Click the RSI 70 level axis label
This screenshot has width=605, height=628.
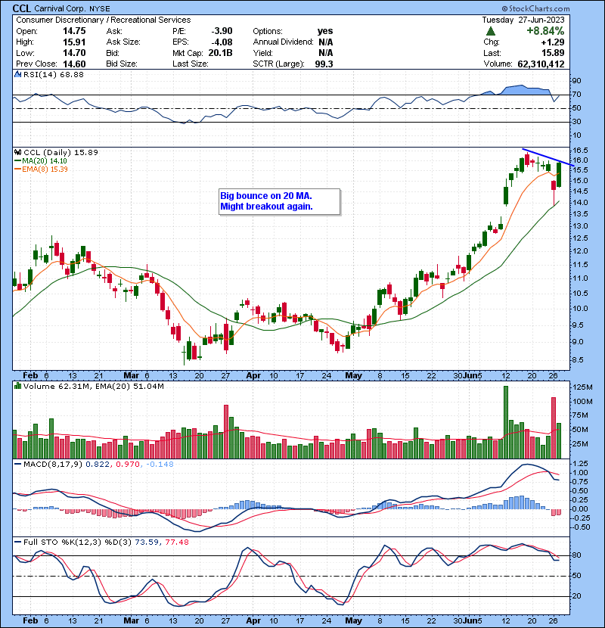coord(576,95)
